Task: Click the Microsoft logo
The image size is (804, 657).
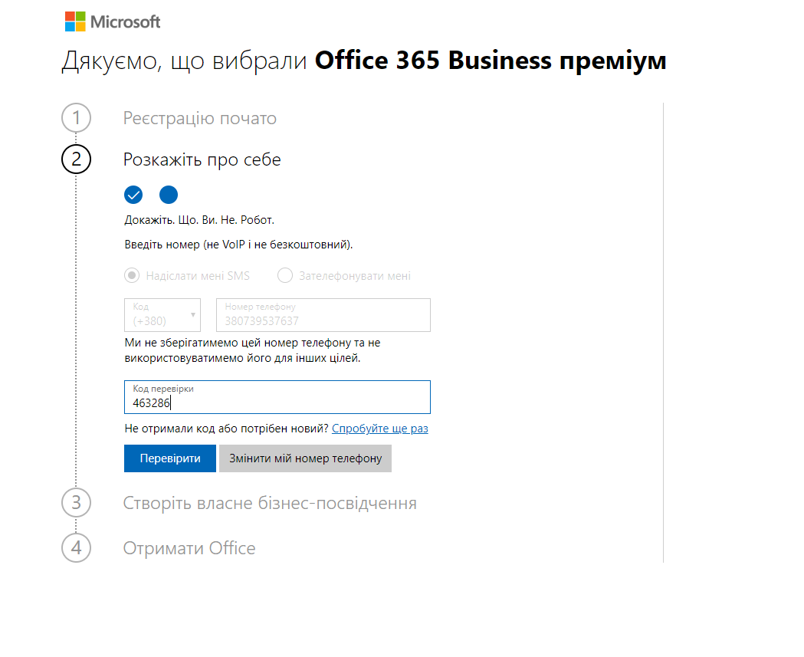Action: coord(113,21)
